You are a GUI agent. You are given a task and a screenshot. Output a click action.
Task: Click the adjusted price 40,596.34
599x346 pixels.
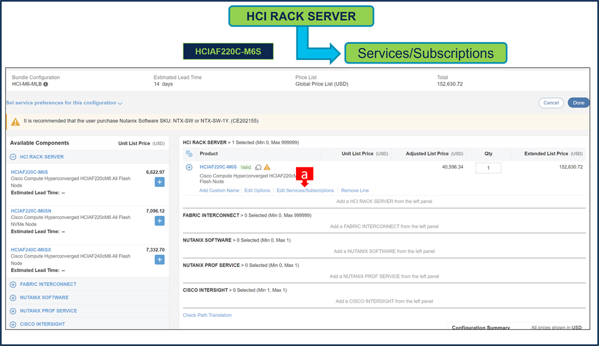[x=453, y=167]
